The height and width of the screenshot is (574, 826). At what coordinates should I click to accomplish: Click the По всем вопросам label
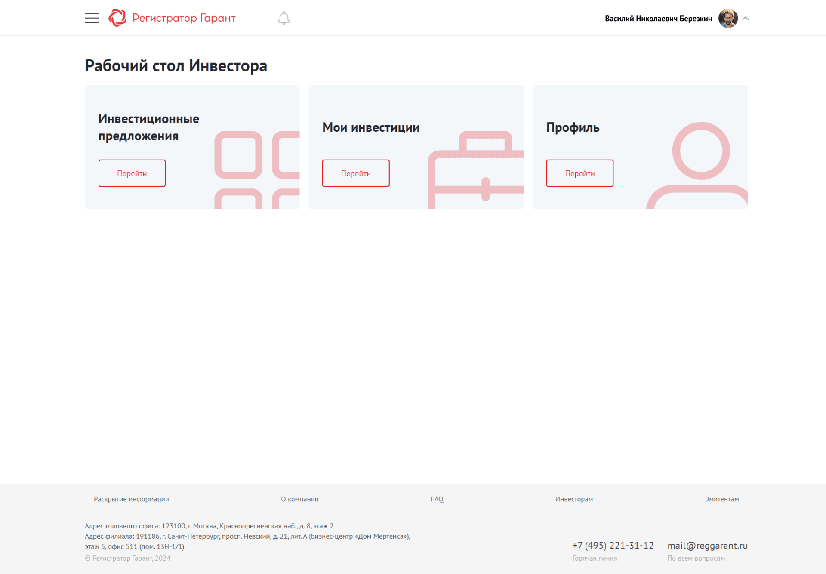[696, 558]
